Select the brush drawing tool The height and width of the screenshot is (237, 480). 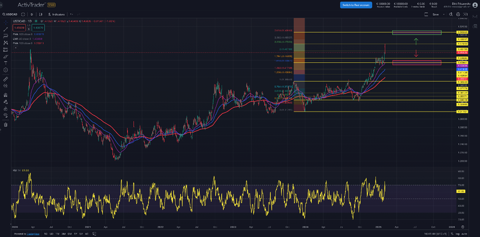[x=5, y=57]
